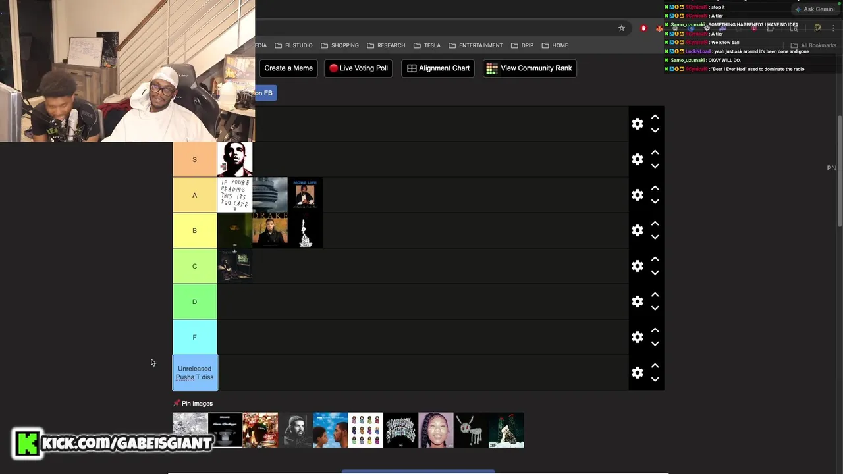This screenshot has width=843, height=474.
Task: Pick the Care Package cover from unranked images
Action: coord(225,430)
